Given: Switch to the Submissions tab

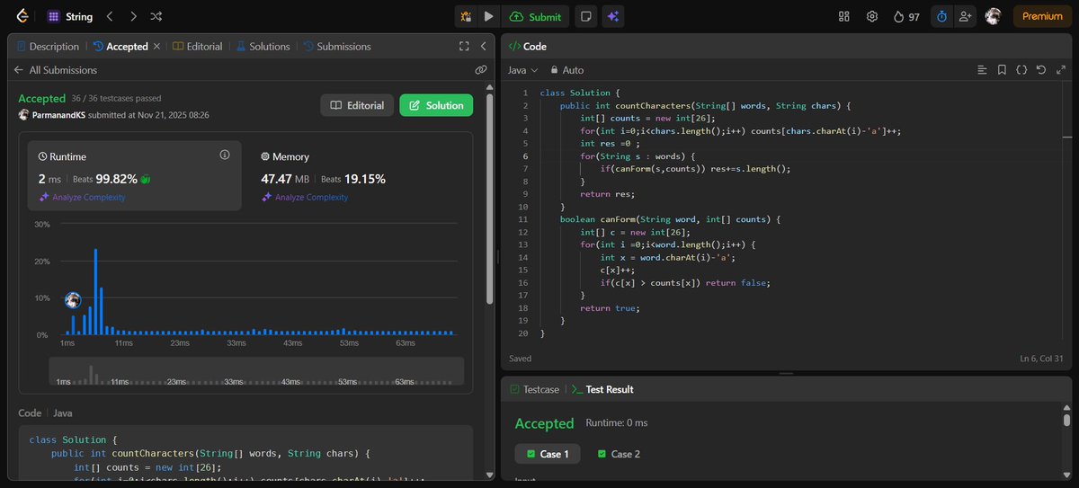Looking at the screenshot, I should pyautogui.click(x=336, y=46).
